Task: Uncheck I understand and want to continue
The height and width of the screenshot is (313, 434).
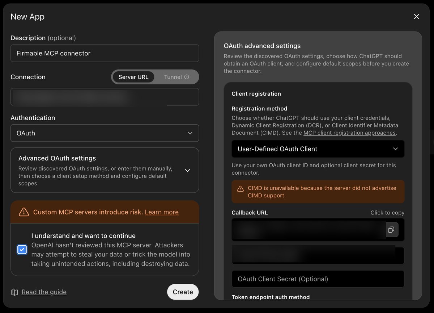Action: click(22, 250)
